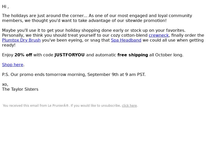Viewport: 207px width, 155px height.
Task: Click the Taylor Sisters signature
Action: click(x=20, y=89)
